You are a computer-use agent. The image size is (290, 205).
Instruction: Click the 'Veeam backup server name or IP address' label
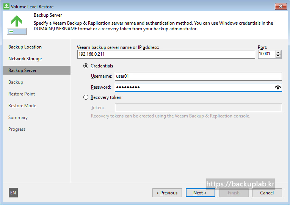[118, 47]
